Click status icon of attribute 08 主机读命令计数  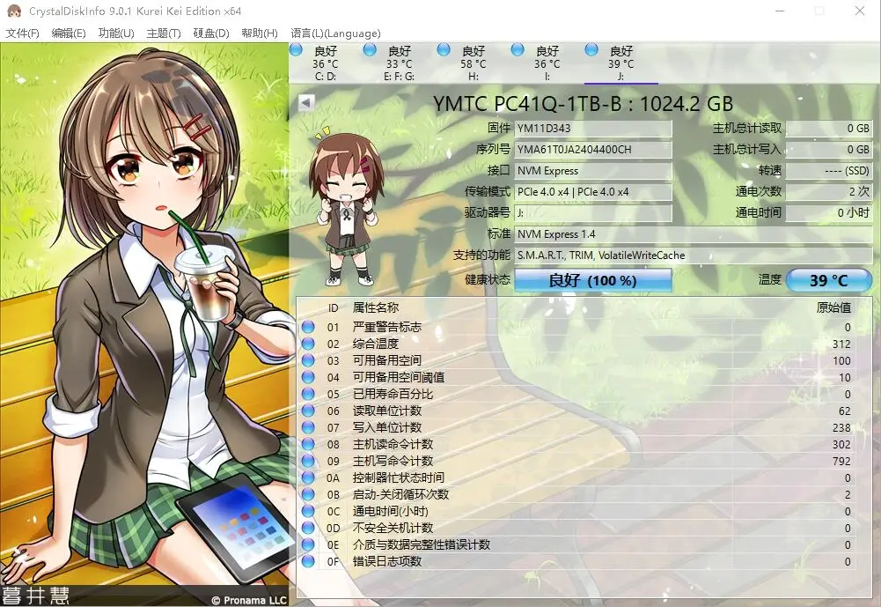(308, 444)
